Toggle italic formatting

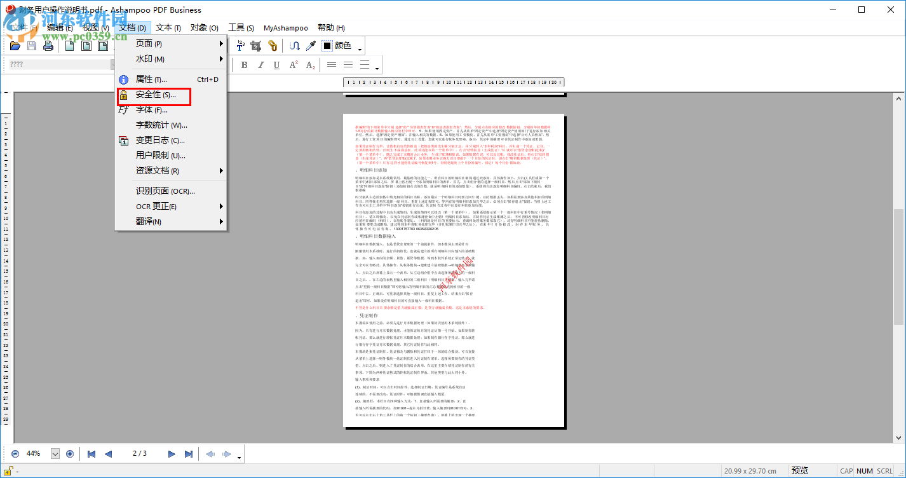tap(262, 64)
